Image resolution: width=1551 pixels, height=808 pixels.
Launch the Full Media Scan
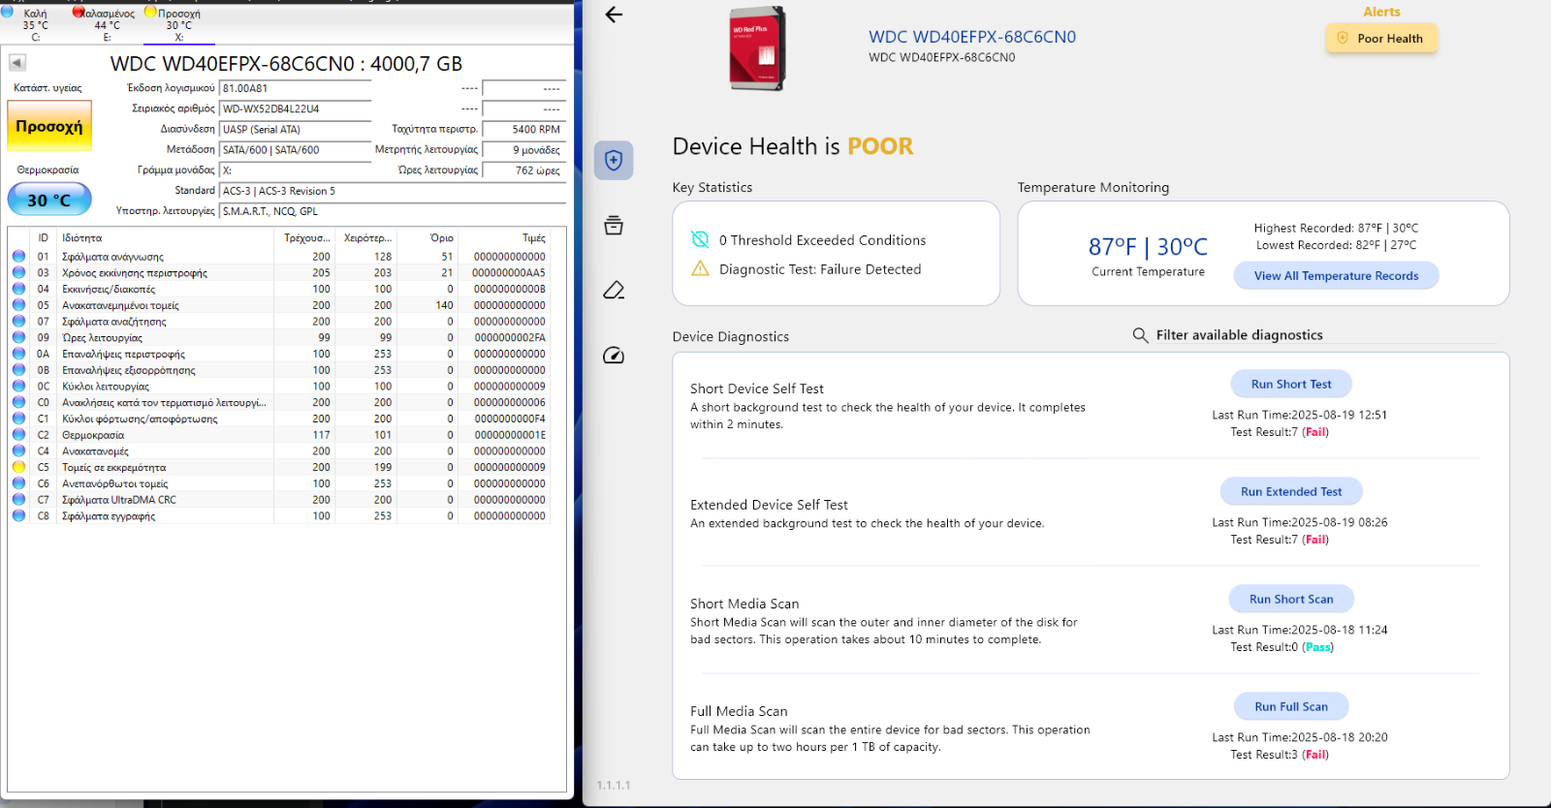coord(1291,707)
